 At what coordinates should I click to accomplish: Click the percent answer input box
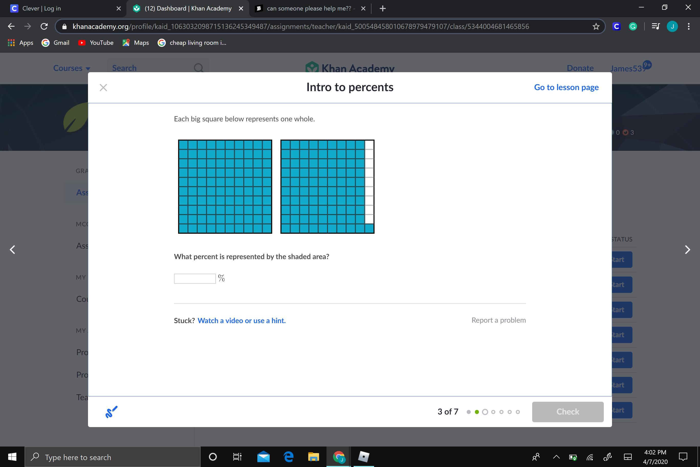pyautogui.click(x=195, y=279)
